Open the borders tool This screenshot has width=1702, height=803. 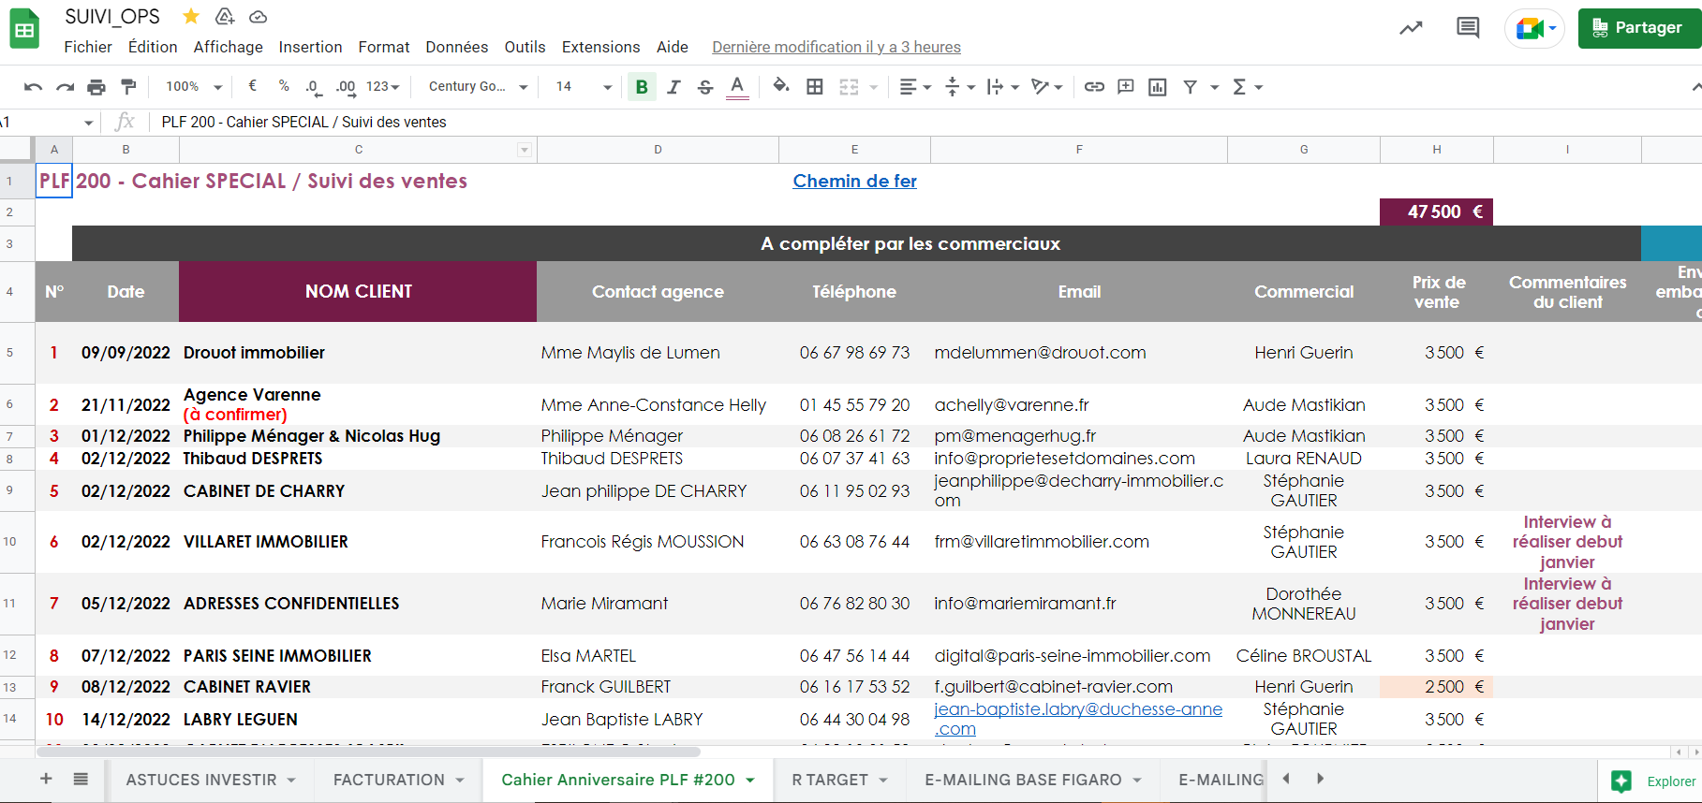(x=815, y=87)
